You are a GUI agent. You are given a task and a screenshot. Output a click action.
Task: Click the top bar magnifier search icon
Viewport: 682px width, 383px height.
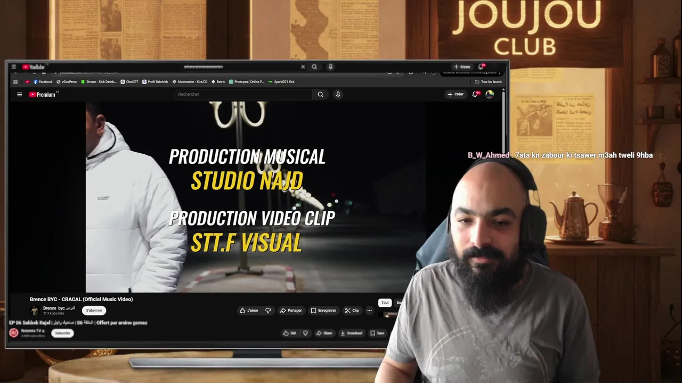(314, 67)
